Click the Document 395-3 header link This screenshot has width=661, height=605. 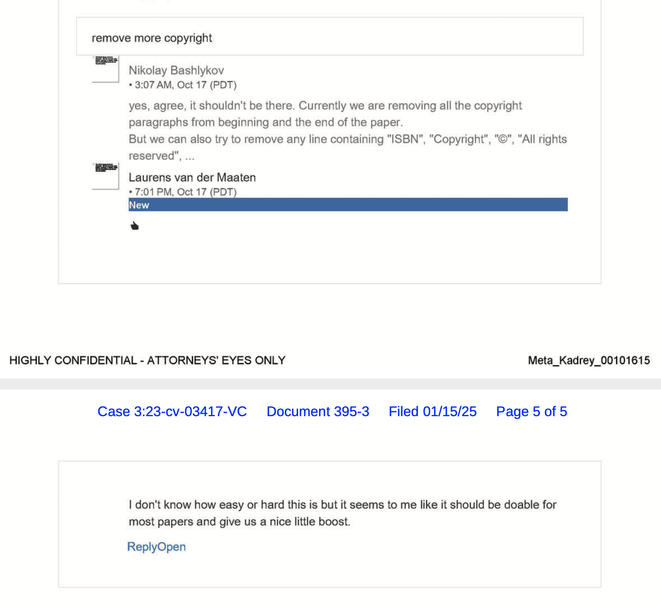[x=318, y=412]
